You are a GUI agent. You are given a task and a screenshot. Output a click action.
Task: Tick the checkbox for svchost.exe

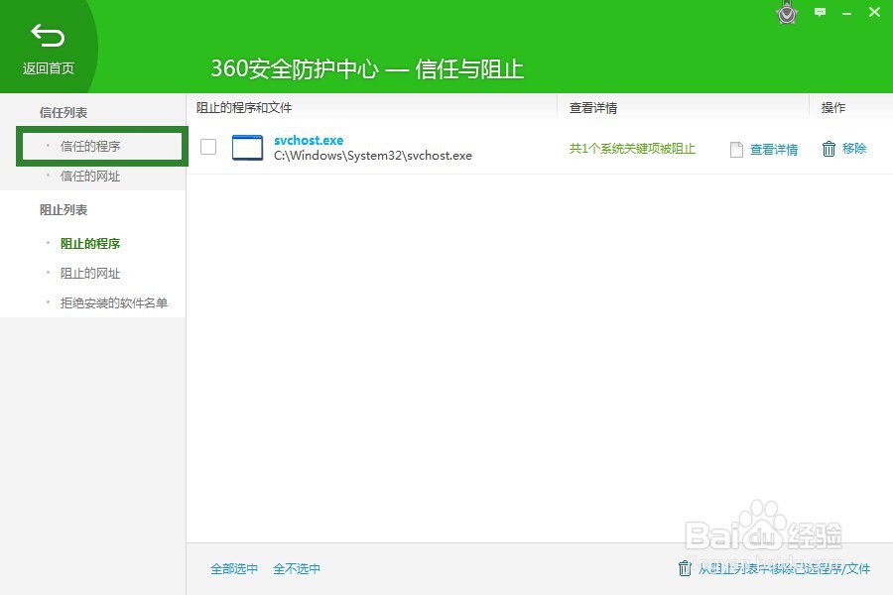click(208, 147)
